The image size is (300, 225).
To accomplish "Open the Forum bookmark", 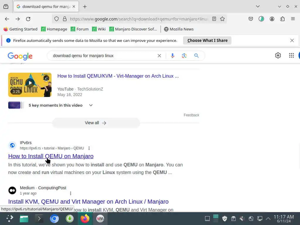I will coord(80,29).
